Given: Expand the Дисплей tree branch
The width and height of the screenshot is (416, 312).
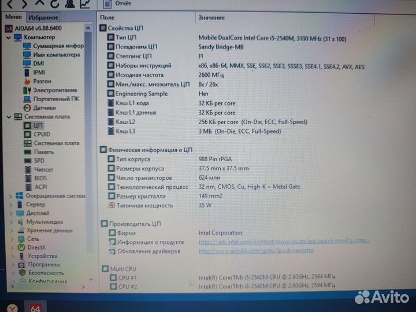Looking at the screenshot, I should point(11,214).
